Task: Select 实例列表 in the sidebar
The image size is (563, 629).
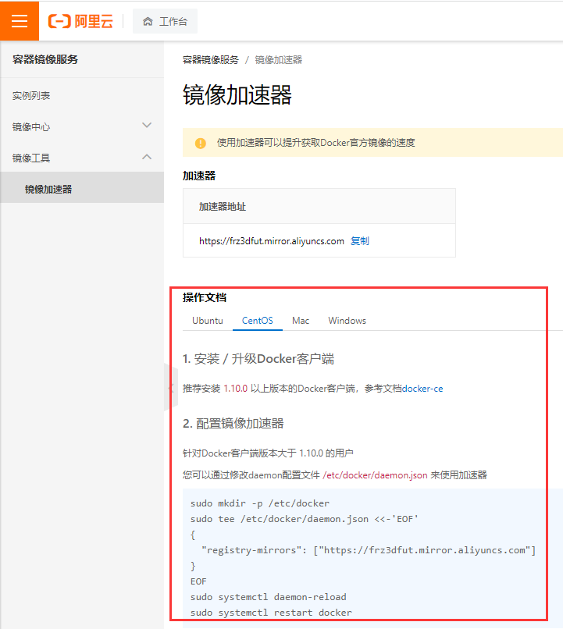Action: point(31,95)
